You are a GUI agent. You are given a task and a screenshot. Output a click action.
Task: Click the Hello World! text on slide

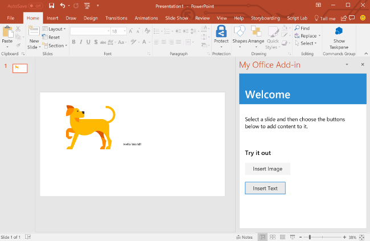[132, 144]
